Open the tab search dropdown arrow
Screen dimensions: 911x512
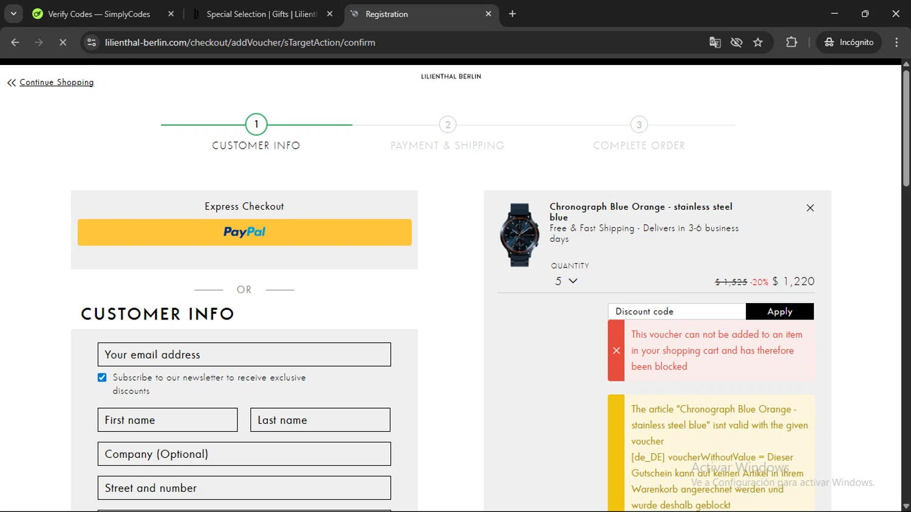point(13,13)
